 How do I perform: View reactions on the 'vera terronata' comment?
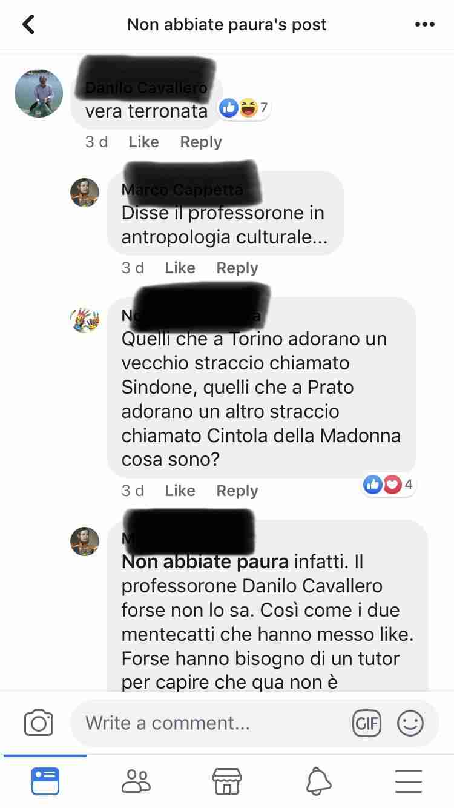pos(244,108)
